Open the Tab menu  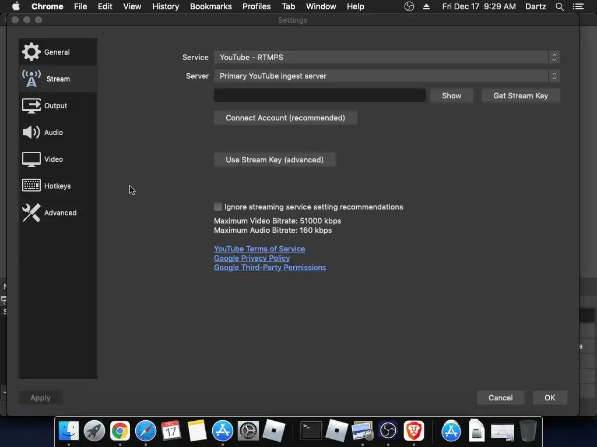coord(288,6)
